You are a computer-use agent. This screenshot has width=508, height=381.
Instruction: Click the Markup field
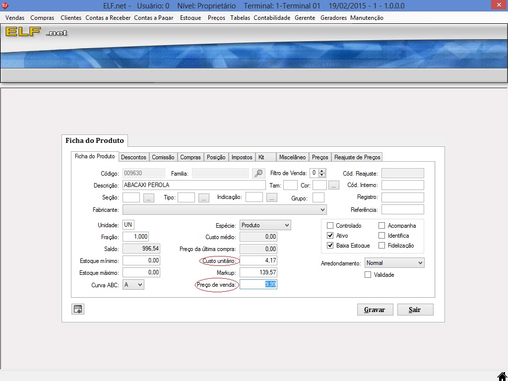pyautogui.click(x=258, y=272)
